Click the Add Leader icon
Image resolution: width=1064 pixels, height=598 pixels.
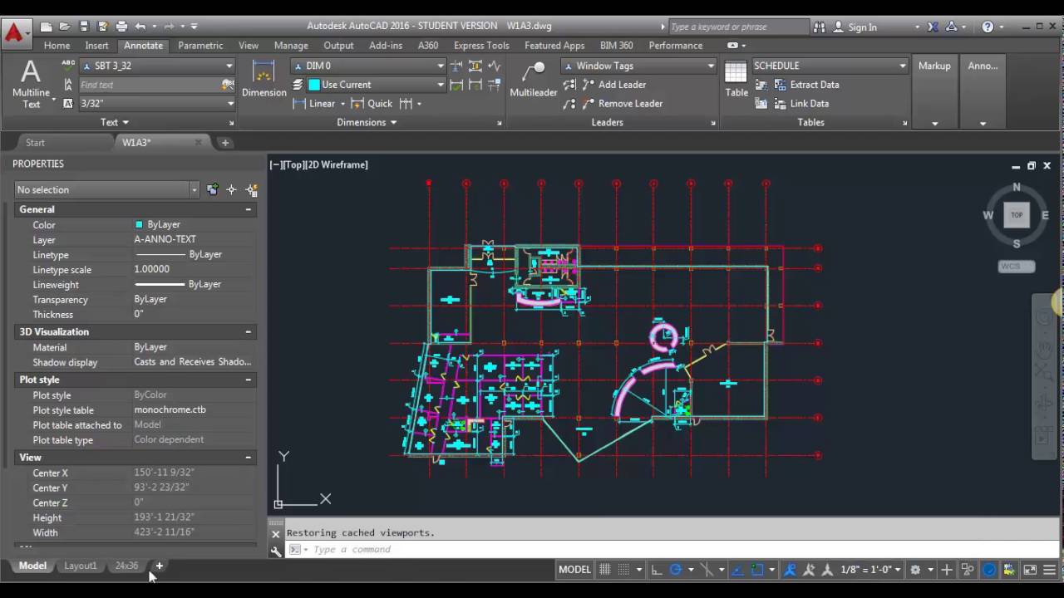tap(589, 85)
